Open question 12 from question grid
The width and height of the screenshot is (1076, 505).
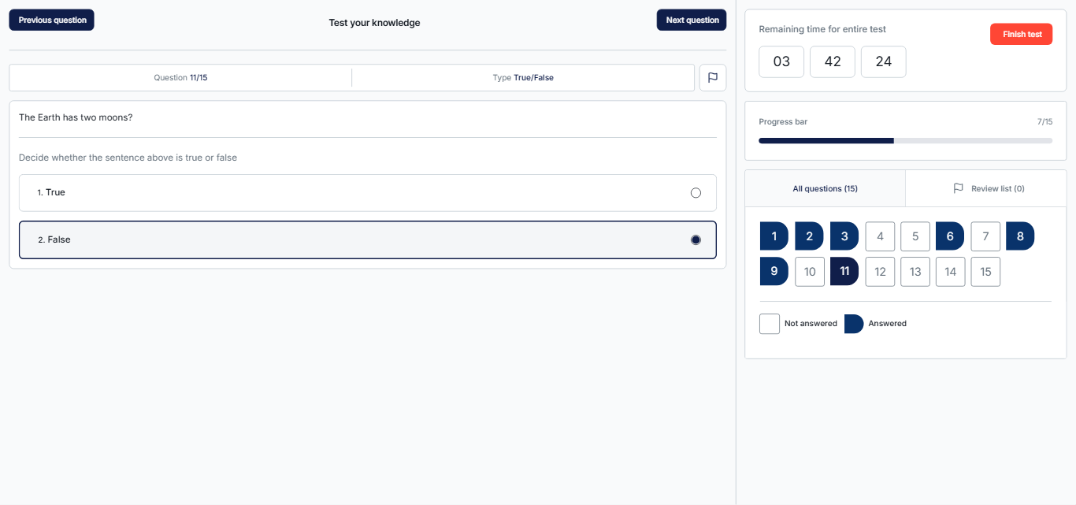tap(880, 272)
